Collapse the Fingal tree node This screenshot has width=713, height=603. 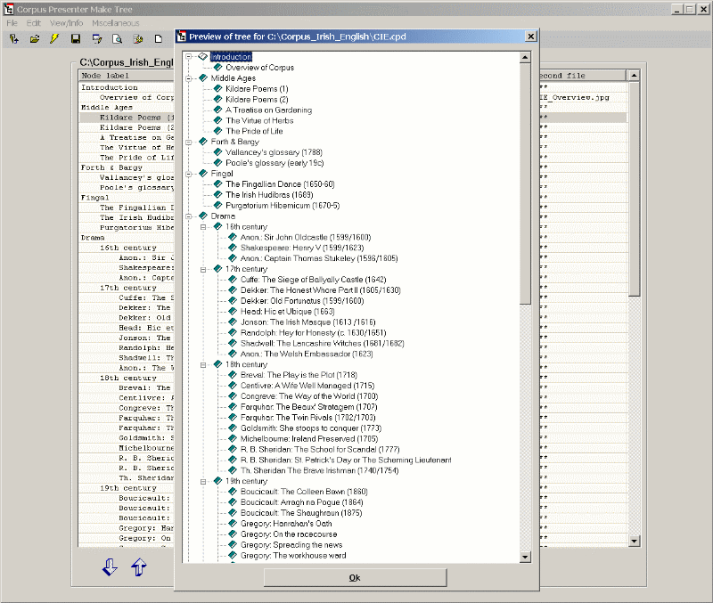click(x=189, y=174)
